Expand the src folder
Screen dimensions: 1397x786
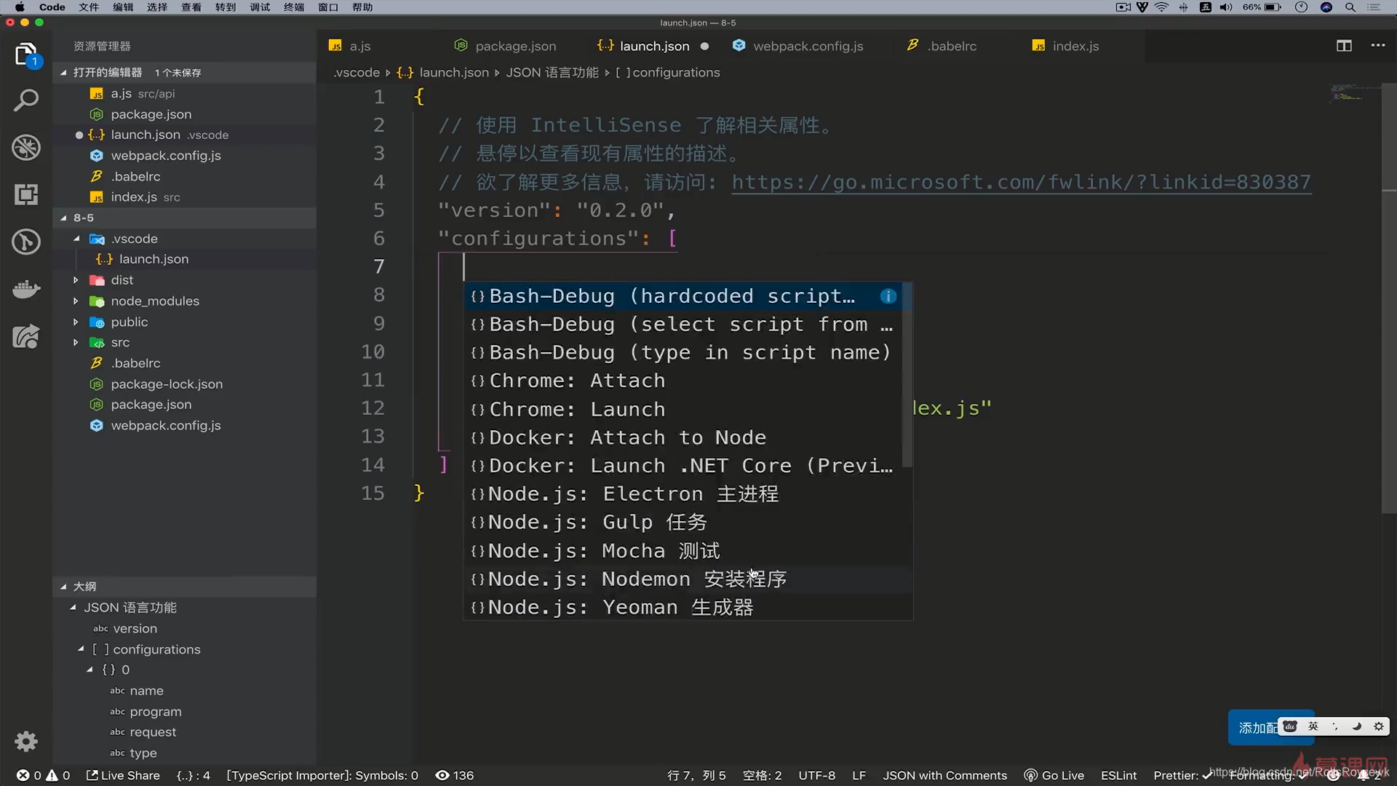pos(76,343)
